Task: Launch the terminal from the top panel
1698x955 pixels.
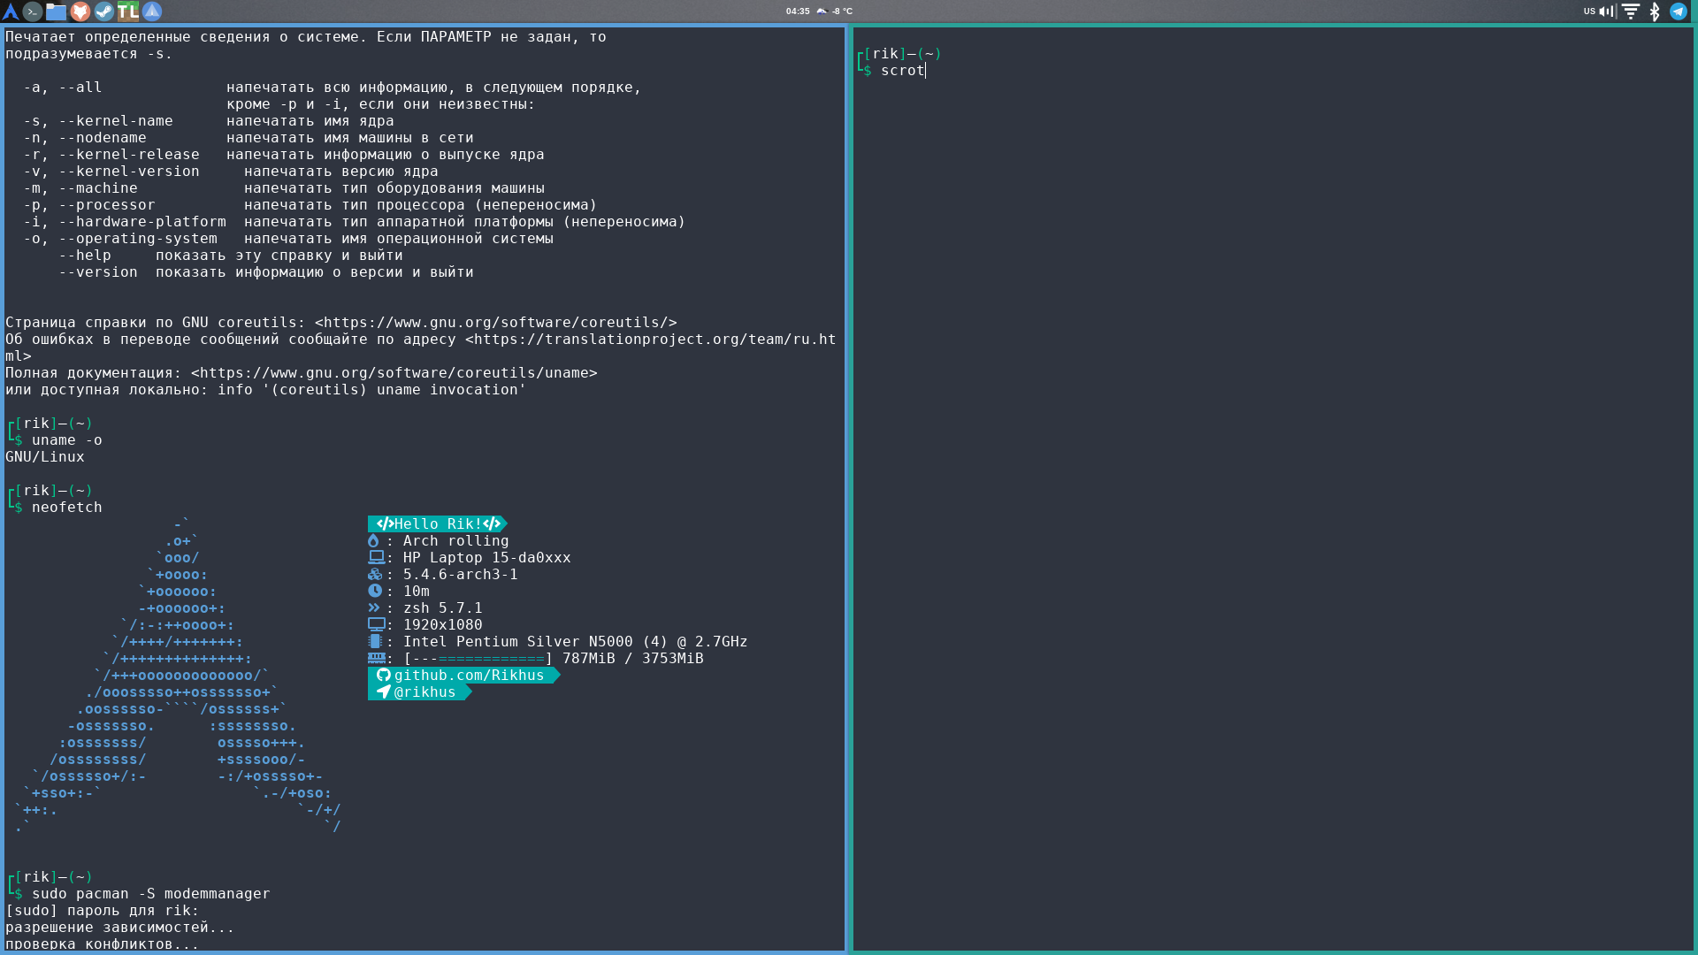Action: (33, 11)
